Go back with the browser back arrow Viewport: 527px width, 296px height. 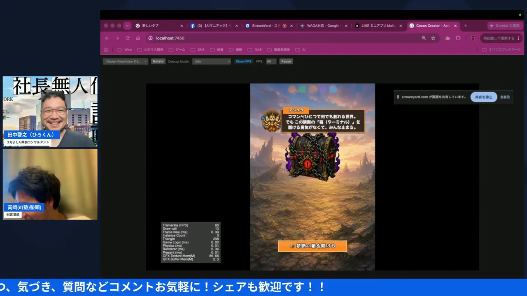click(107, 38)
